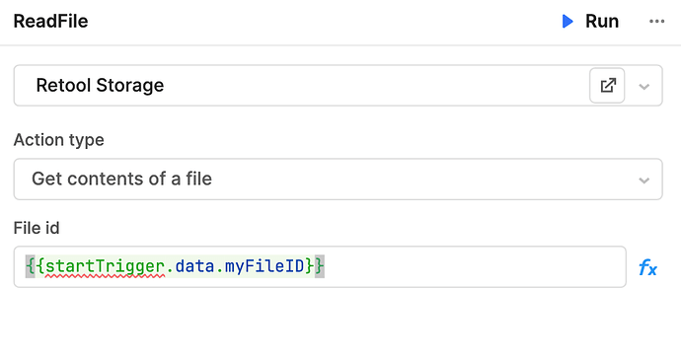The width and height of the screenshot is (681, 361).
Task: Click the red-underlined startTrigger token
Action: 105,266
